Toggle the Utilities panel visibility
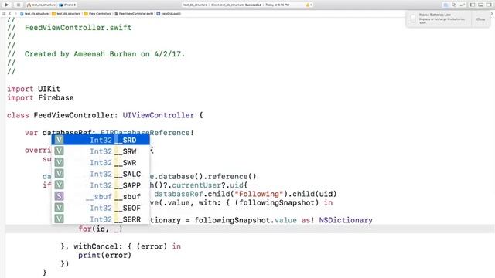The height and width of the screenshot is (278, 495). pos(489,5)
